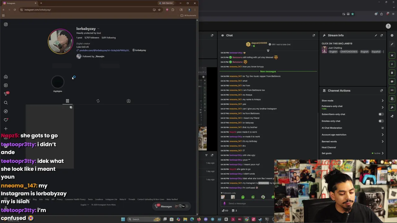Pop out the Channel Actions panel
This screenshot has height=223, width=397.
[x=381, y=91]
